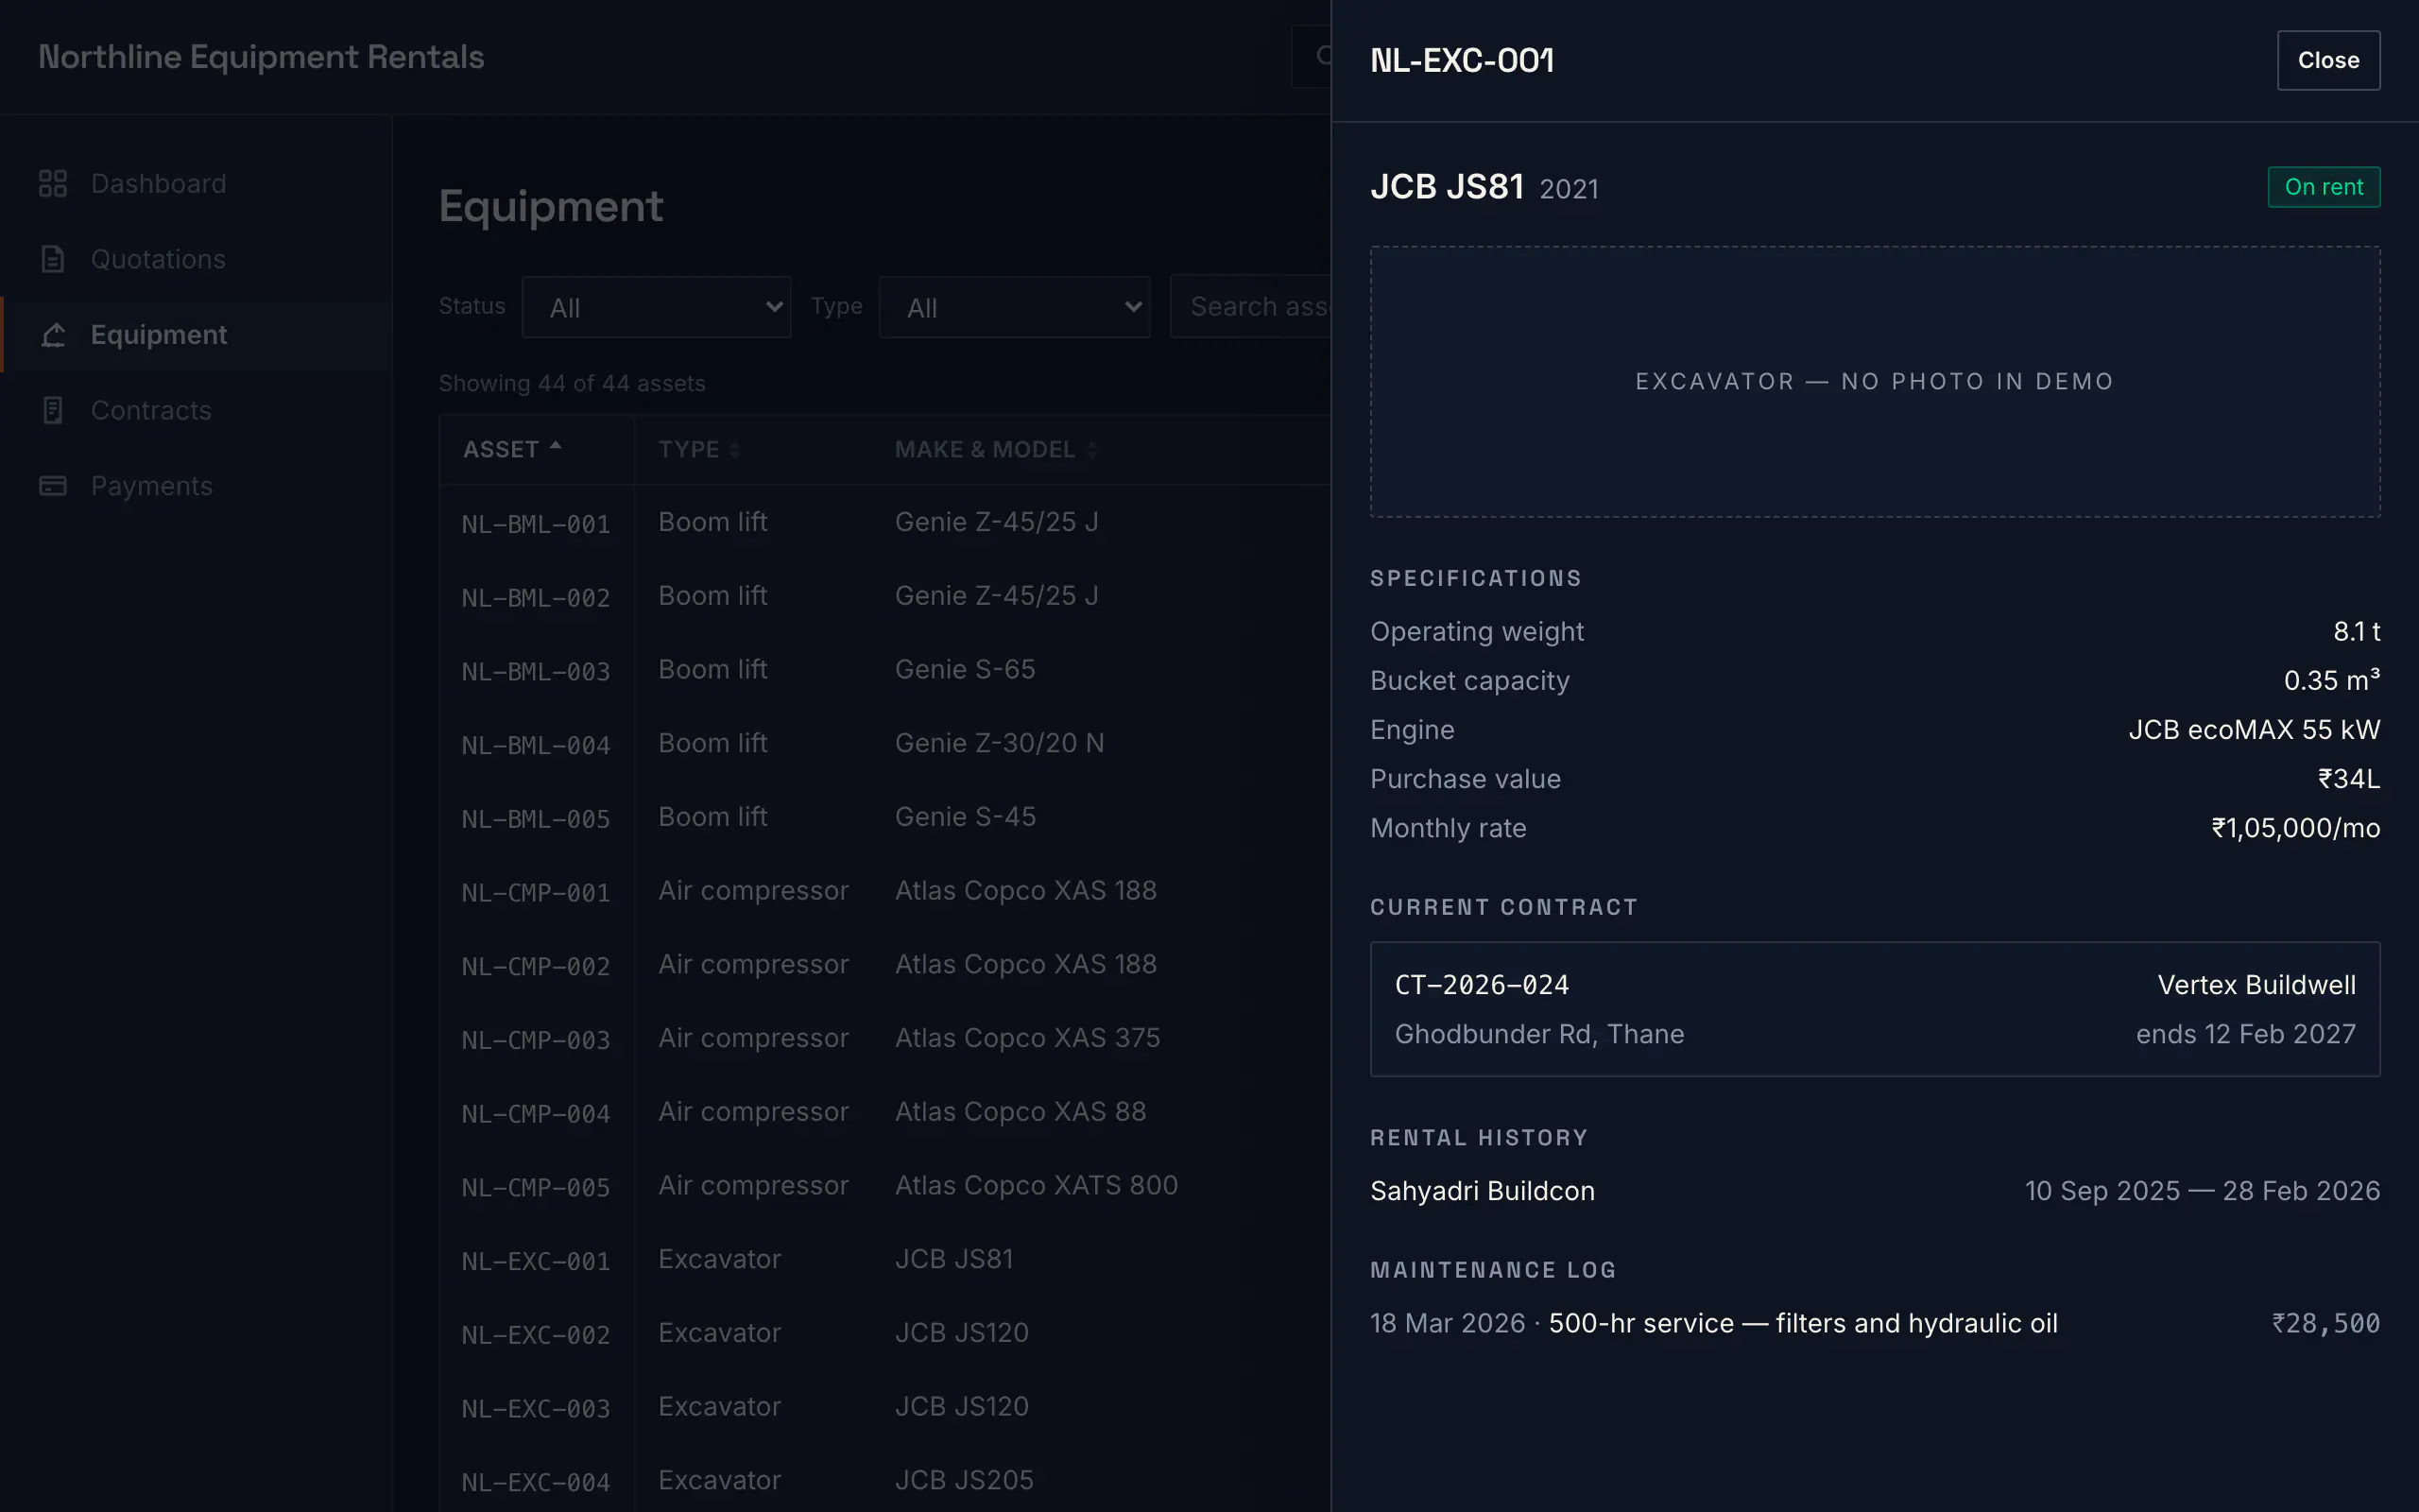Click the Payments card icon

tap(53, 486)
